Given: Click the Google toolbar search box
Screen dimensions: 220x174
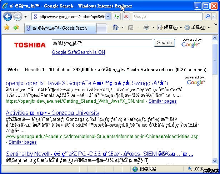Looking at the screenshot, I should click(167, 16).
